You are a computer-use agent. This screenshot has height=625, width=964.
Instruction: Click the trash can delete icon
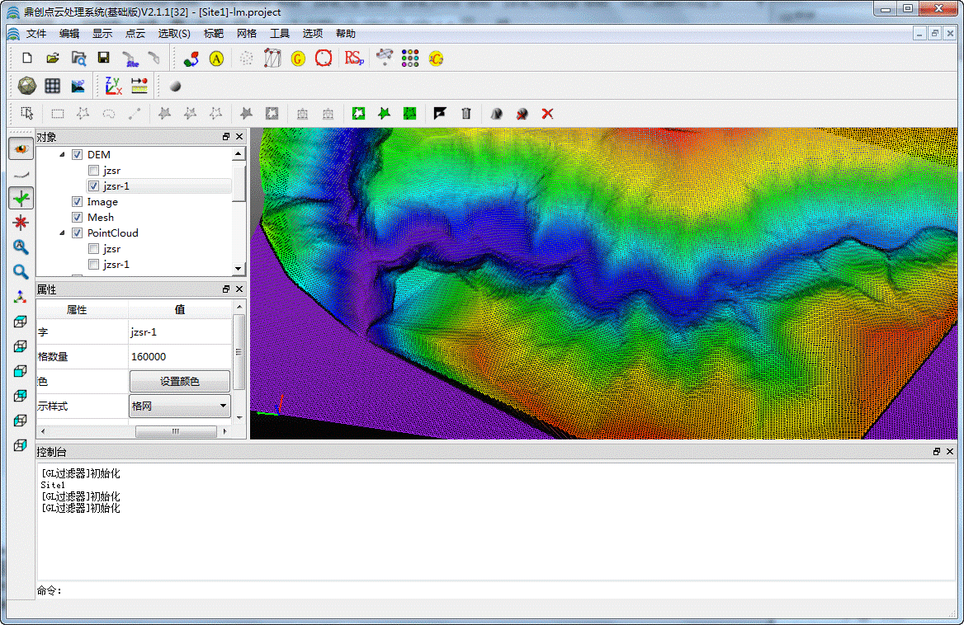[466, 114]
